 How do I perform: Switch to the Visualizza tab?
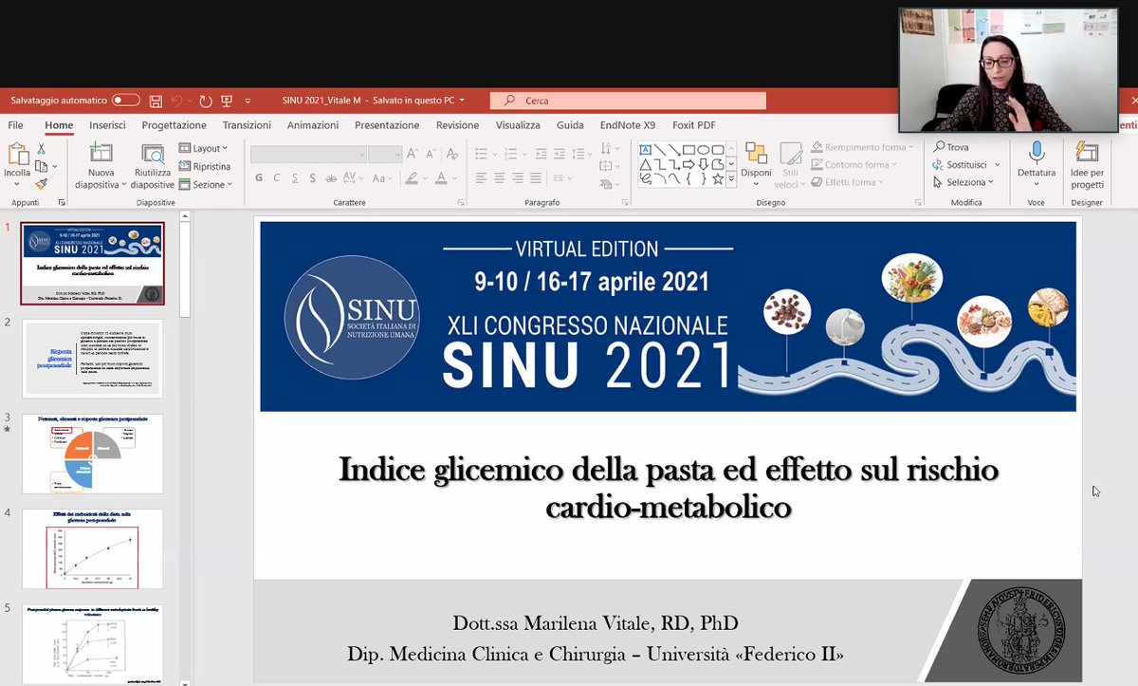point(518,125)
